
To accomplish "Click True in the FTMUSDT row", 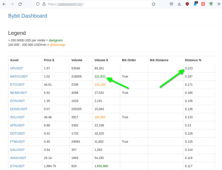I will (x=125, y=142).
